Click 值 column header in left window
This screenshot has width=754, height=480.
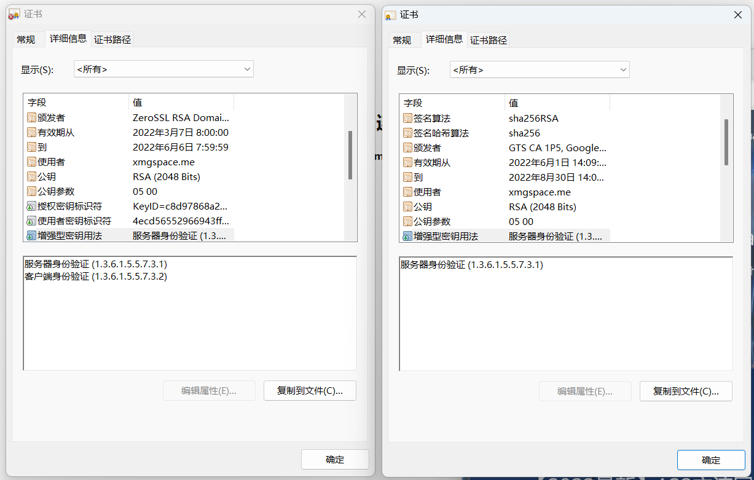click(181, 103)
